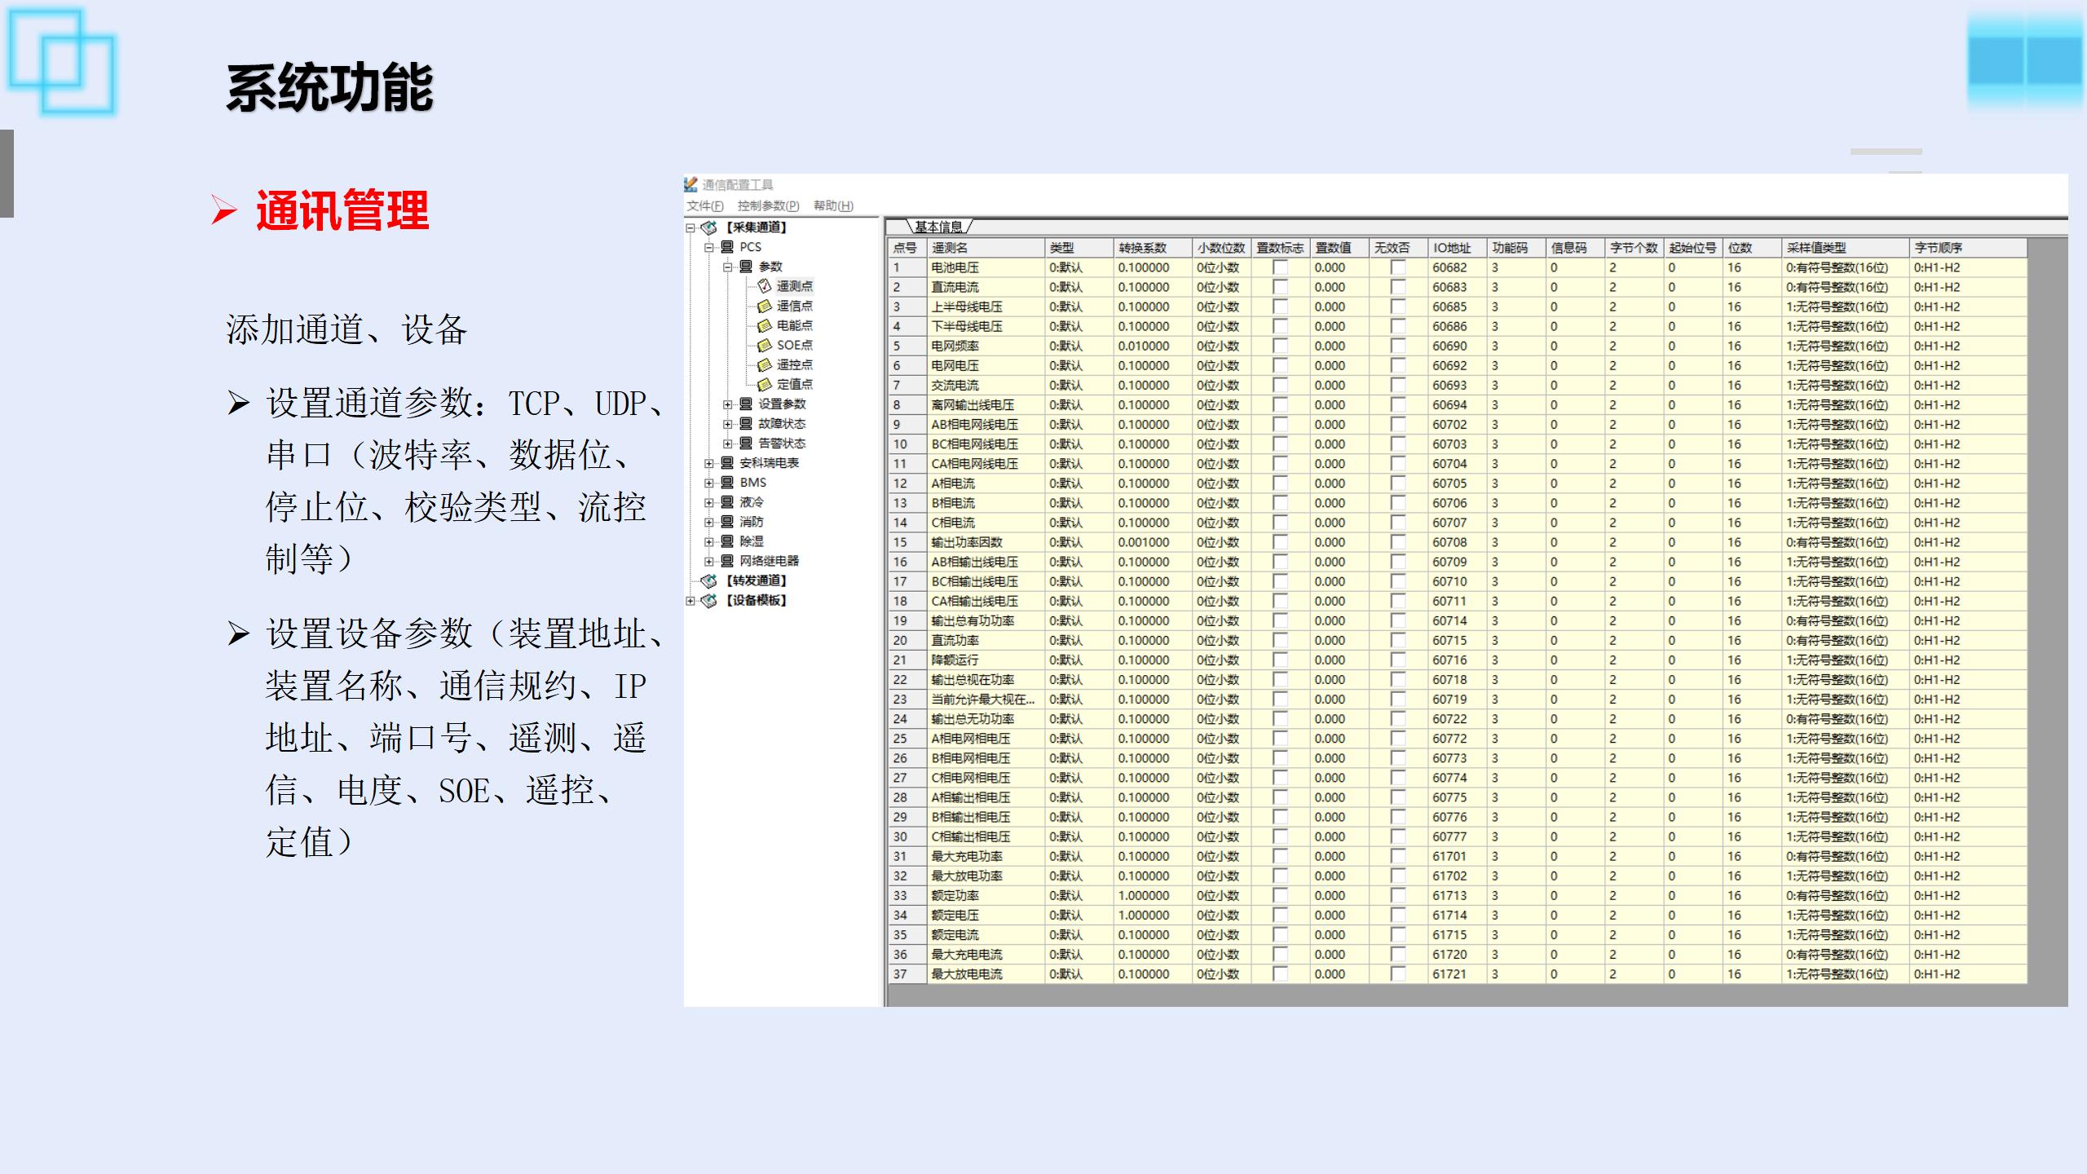Click the 遥信点 yellow note icon
The width and height of the screenshot is (2087, 1174).
click(x=764, y=306)
